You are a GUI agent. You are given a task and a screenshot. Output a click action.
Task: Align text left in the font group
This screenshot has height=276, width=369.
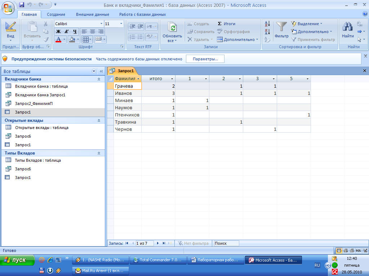[84, 32]
